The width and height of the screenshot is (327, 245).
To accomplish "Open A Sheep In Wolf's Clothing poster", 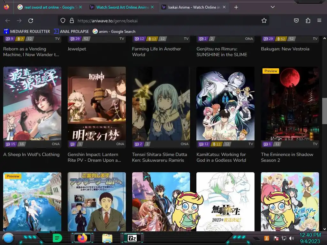I will pos(32,104).
